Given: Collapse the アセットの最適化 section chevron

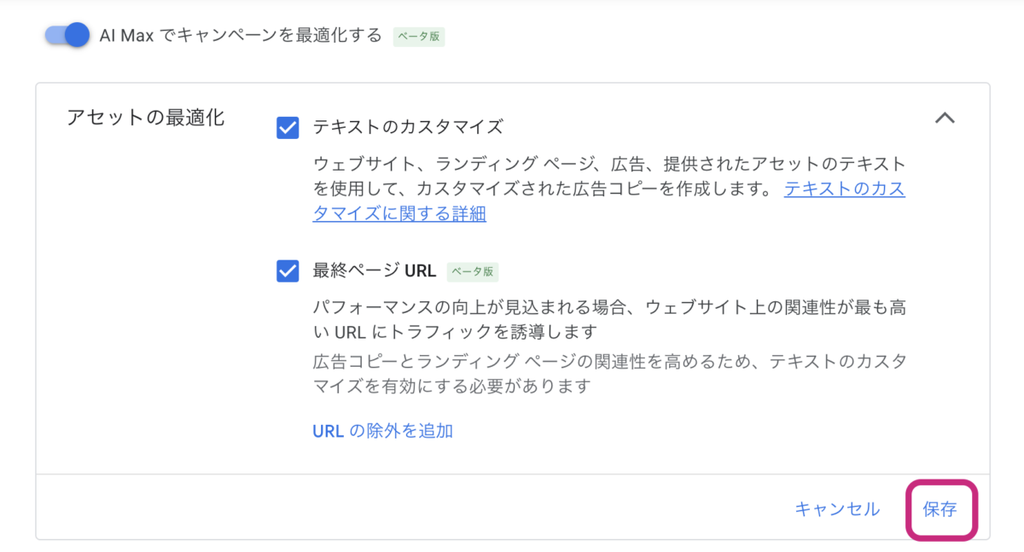Looking at the screenshot, I should [x=944, y=118].
